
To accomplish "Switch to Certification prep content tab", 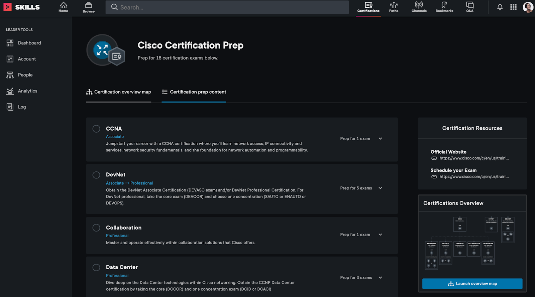I will 194,92.
